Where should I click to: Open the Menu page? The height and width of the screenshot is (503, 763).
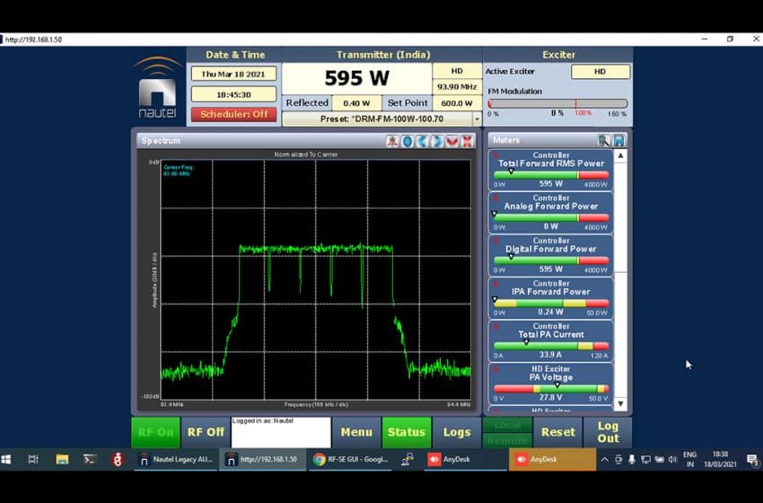[x=356, y=432]
